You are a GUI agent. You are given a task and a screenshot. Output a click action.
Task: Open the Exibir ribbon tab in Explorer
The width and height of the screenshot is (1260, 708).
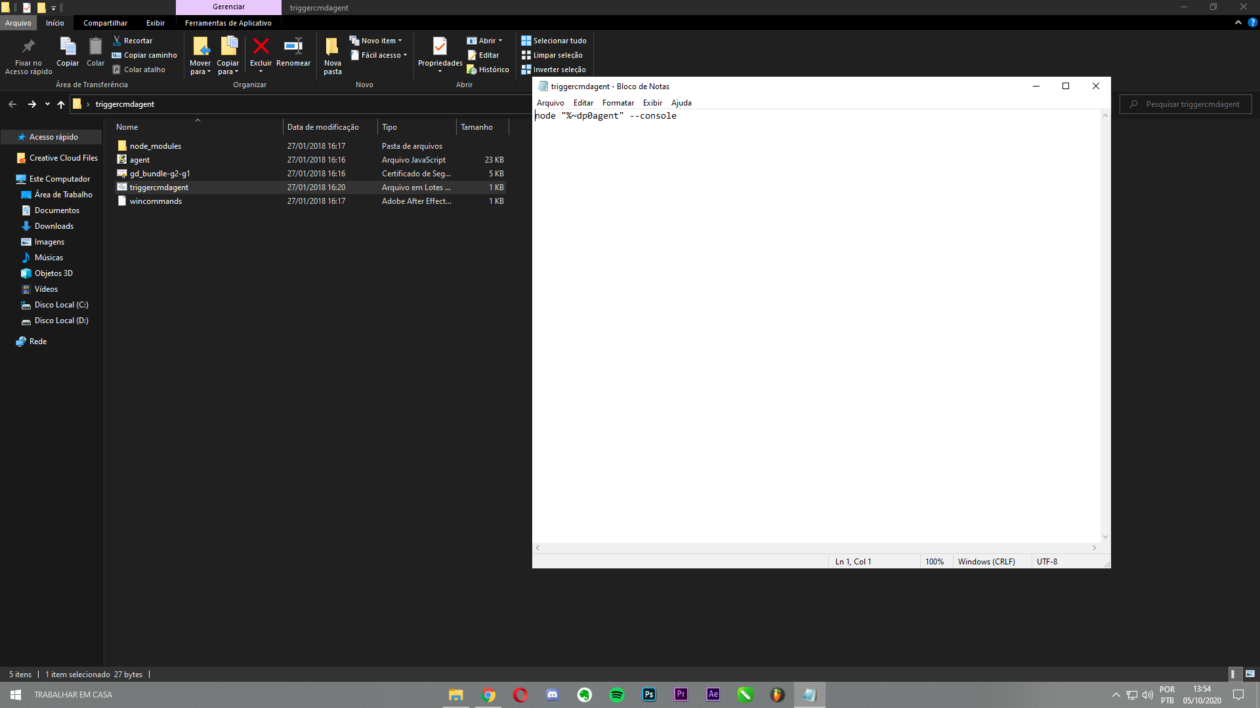[156, 23]
